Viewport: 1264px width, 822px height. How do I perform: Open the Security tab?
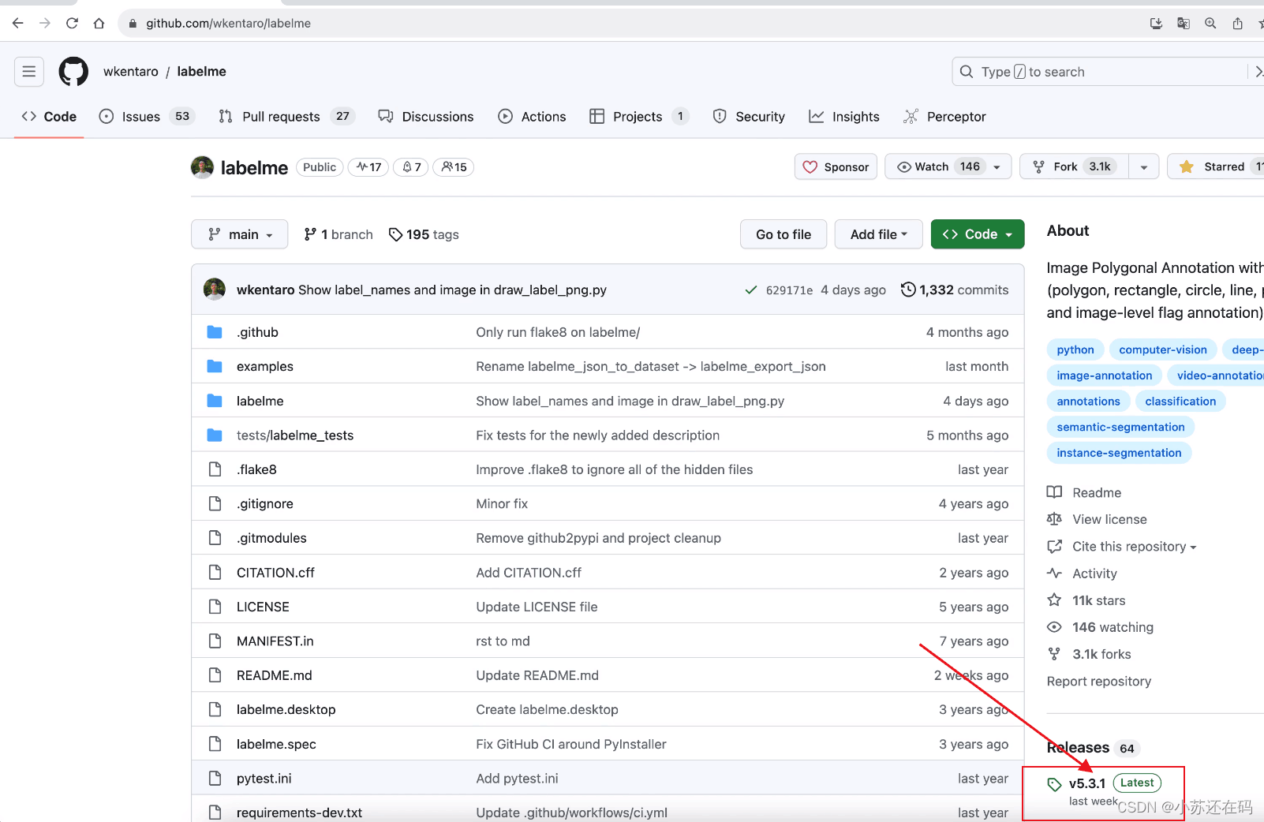[749, 117]
